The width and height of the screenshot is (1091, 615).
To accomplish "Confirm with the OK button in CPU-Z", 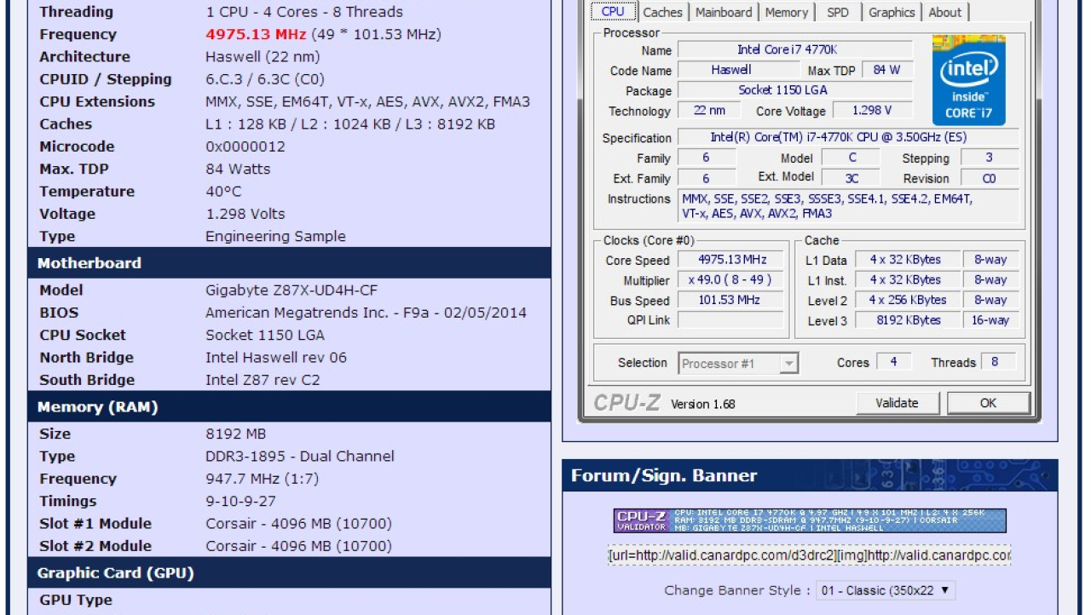I will [988, 403].
